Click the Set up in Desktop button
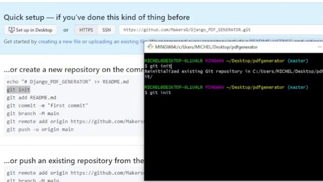 click(x=30, y=30)
